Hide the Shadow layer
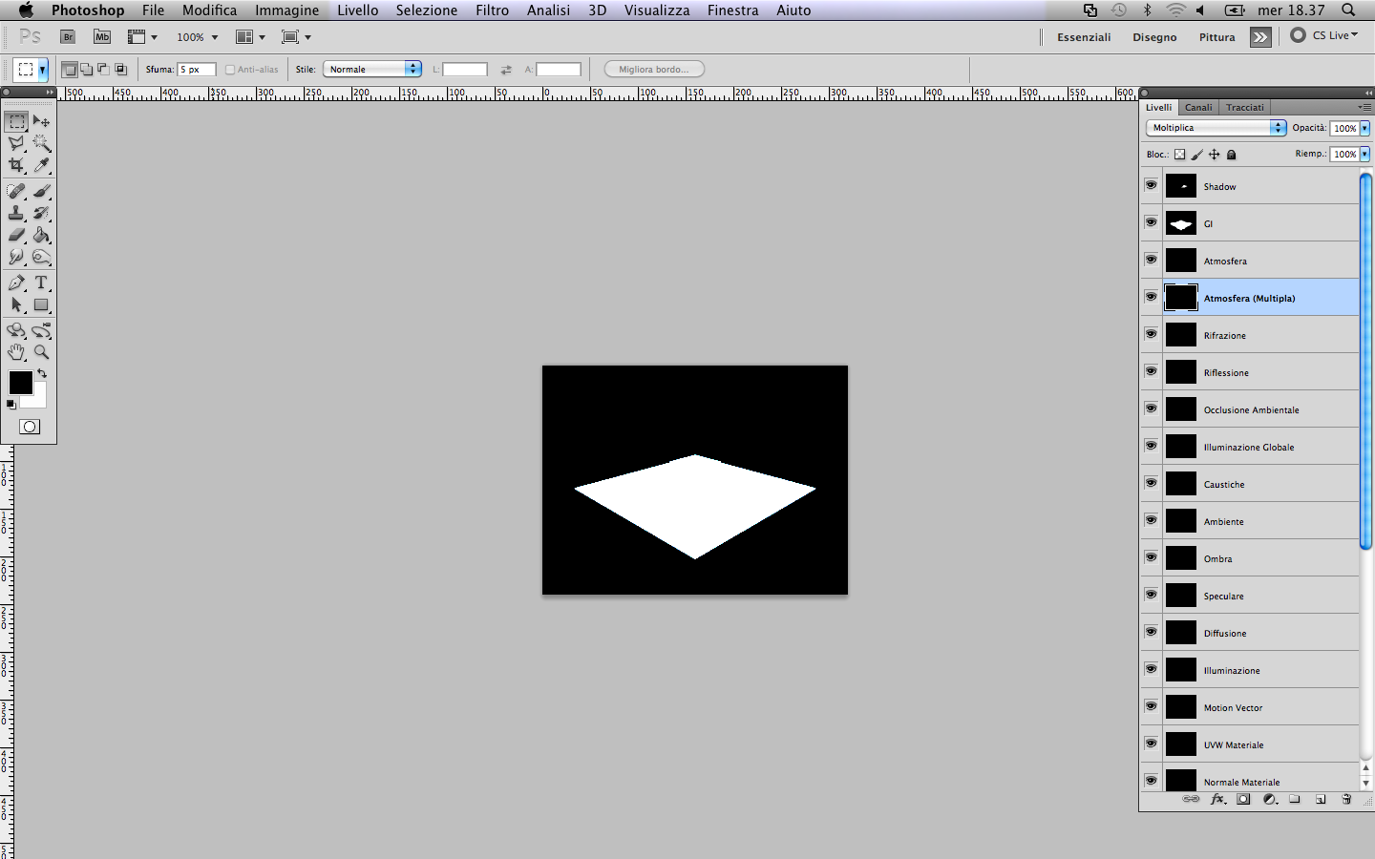This screenshot has height=859, width=1375. (x=1151, y=185)
